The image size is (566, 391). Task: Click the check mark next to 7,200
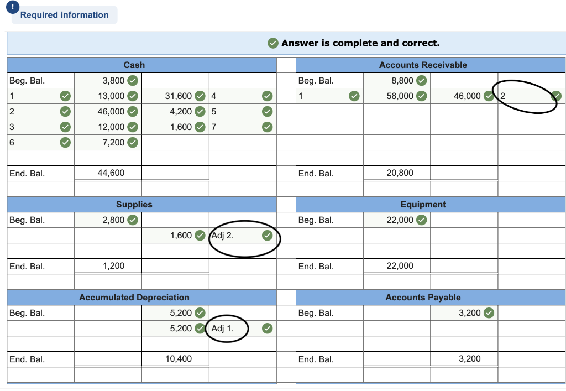click(x=133, y=143)
